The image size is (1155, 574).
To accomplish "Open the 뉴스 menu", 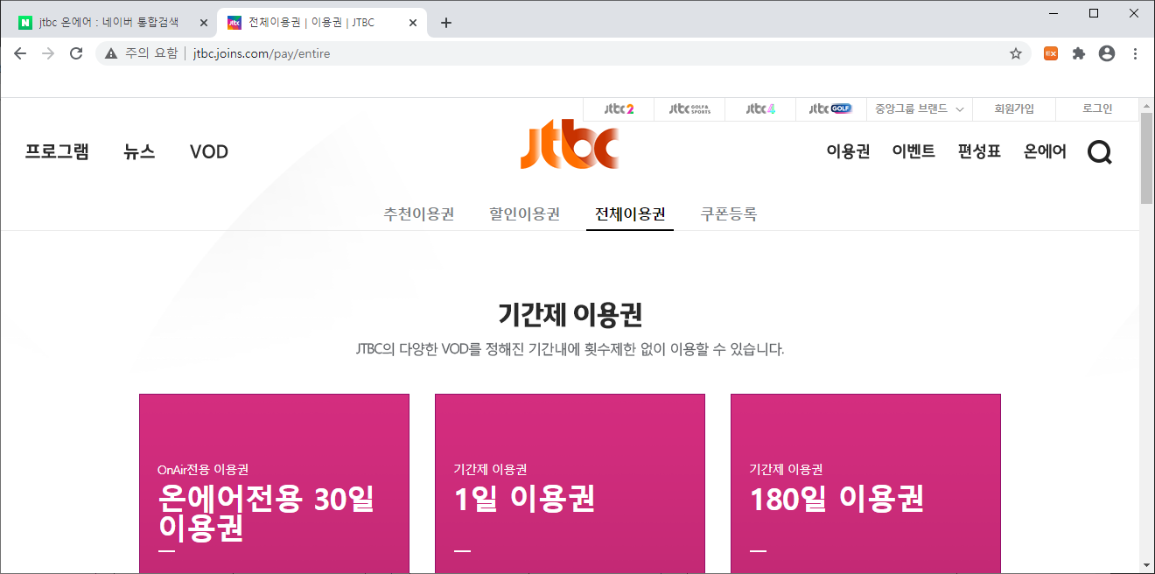I will tap(139, 151).
